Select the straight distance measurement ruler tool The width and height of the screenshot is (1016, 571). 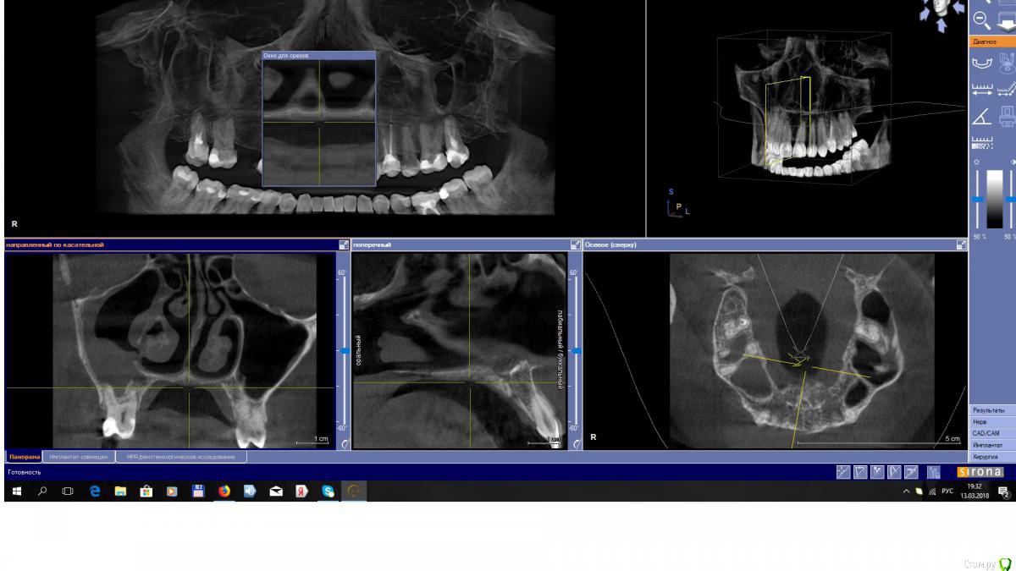[981, 88]
